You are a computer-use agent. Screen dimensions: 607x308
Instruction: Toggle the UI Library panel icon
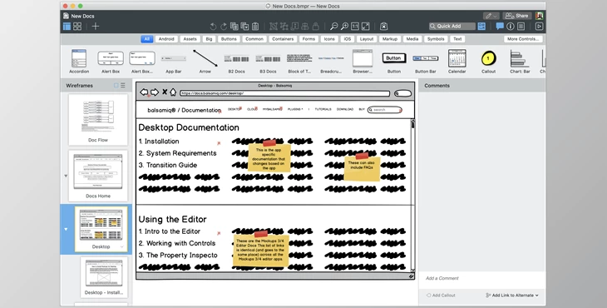click(x=481, y=27)
